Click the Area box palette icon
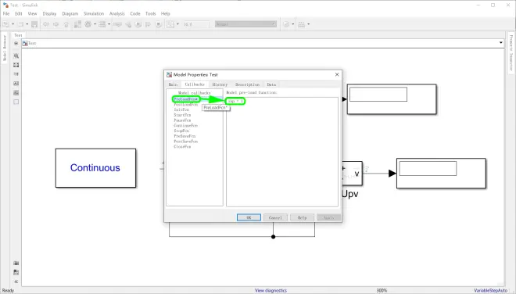Image resolution: width=516 pixels, height=294 pixels. click(16, 102)
